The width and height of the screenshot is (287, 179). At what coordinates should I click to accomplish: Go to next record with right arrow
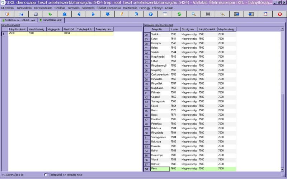[93, 14]
